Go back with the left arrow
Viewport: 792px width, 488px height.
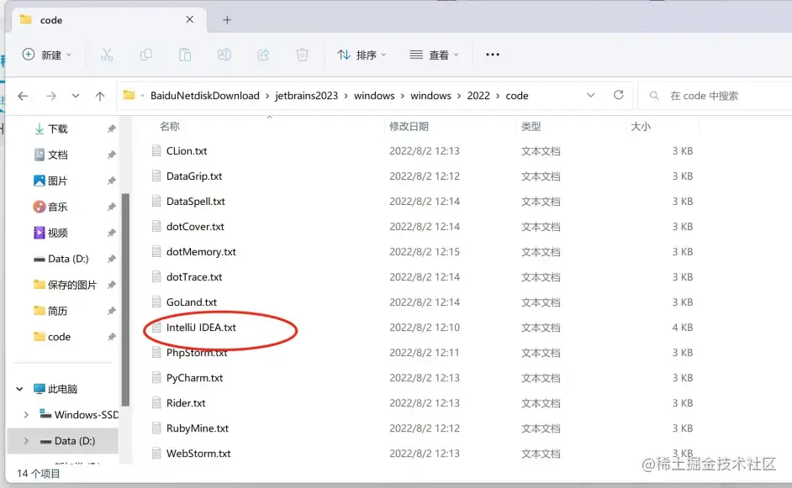coord(23,96)
